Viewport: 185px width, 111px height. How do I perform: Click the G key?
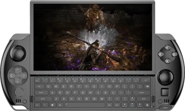point(83,93)
